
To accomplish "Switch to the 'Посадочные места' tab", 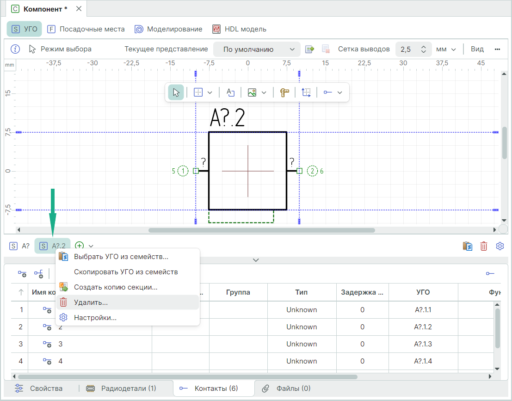I will pyautogui.click(x=86, y=29).
